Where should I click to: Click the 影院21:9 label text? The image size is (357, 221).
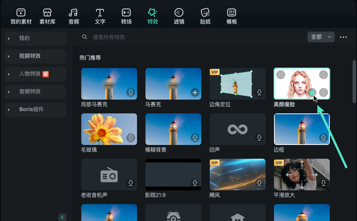click(155, 195)
